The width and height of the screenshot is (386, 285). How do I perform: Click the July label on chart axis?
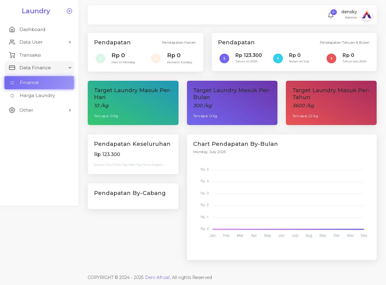[x=295, y=236]
